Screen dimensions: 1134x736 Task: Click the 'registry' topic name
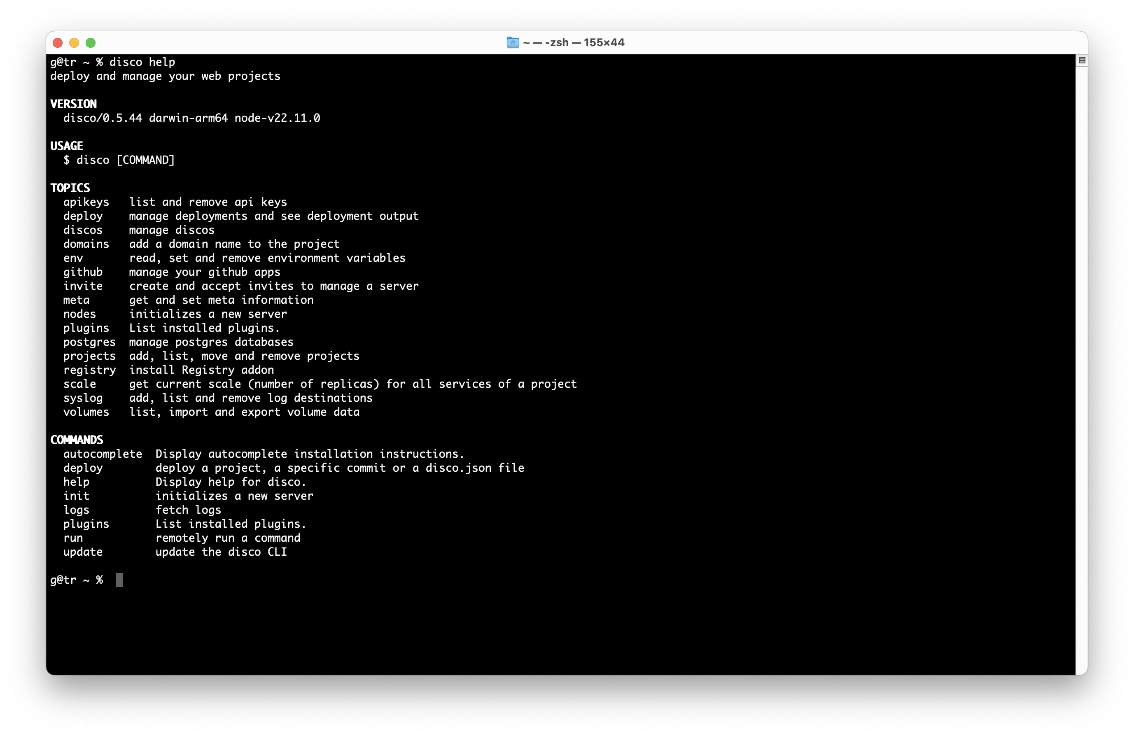coord(89,370)
